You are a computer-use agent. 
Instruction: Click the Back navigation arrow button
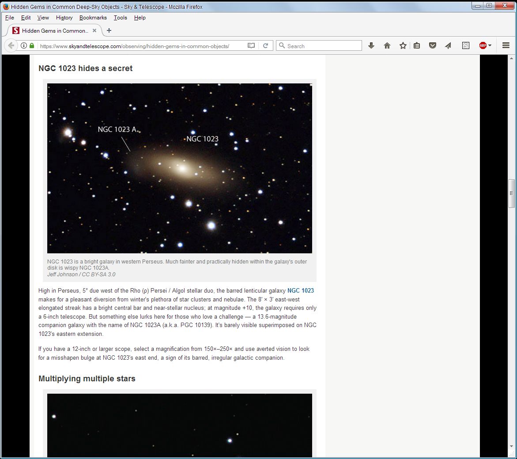[11, 46]
